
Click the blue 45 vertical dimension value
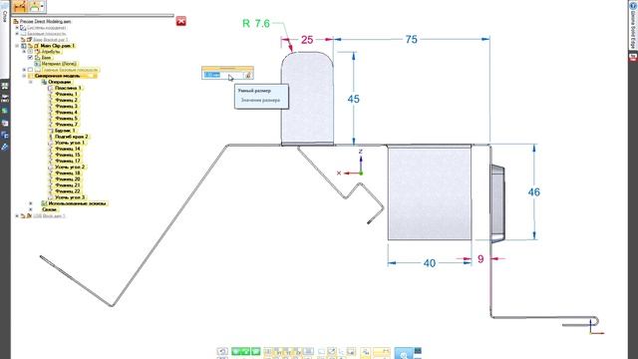[353, 99]
